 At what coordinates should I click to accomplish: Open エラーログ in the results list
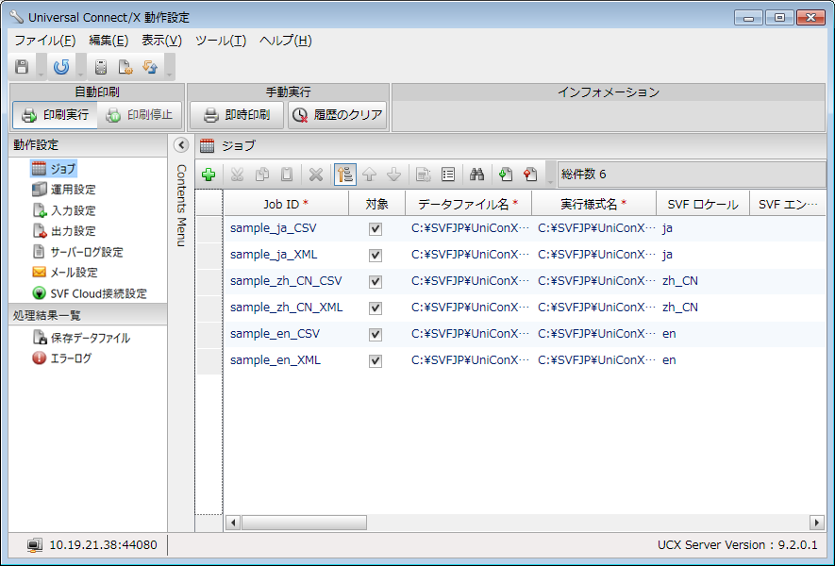pos(62,358)
